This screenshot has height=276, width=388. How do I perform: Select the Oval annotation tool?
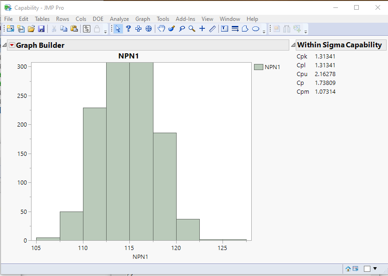(255, 29)
